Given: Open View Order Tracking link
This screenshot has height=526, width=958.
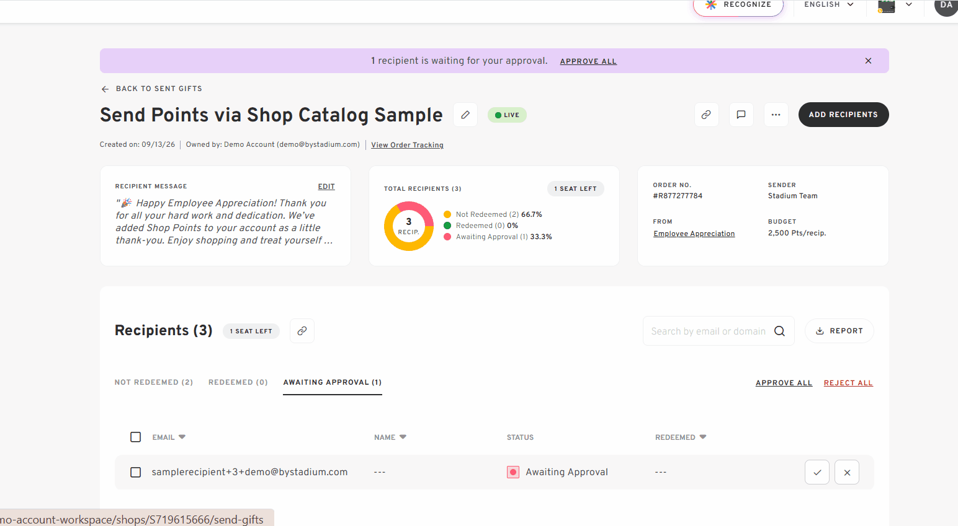Looking at the screenshot, I should pos(407,145).
